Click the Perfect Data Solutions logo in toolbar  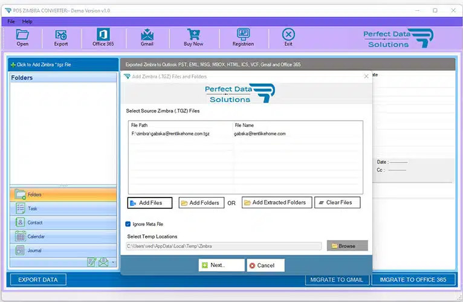pos(398,39)
